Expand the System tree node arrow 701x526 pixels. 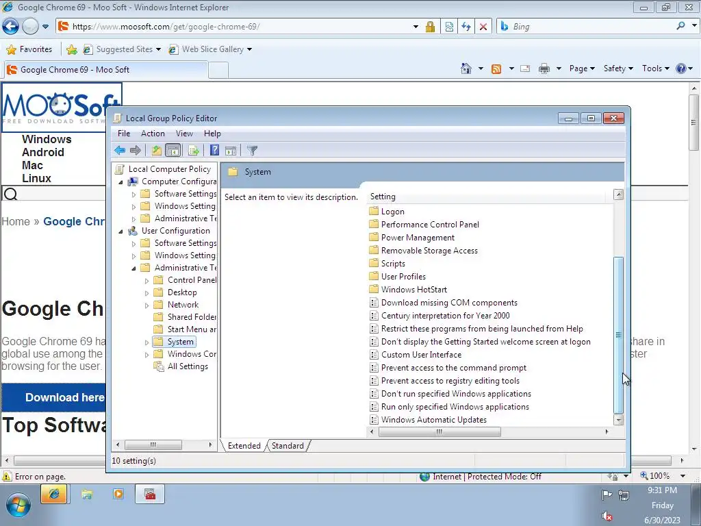point(146,342)
